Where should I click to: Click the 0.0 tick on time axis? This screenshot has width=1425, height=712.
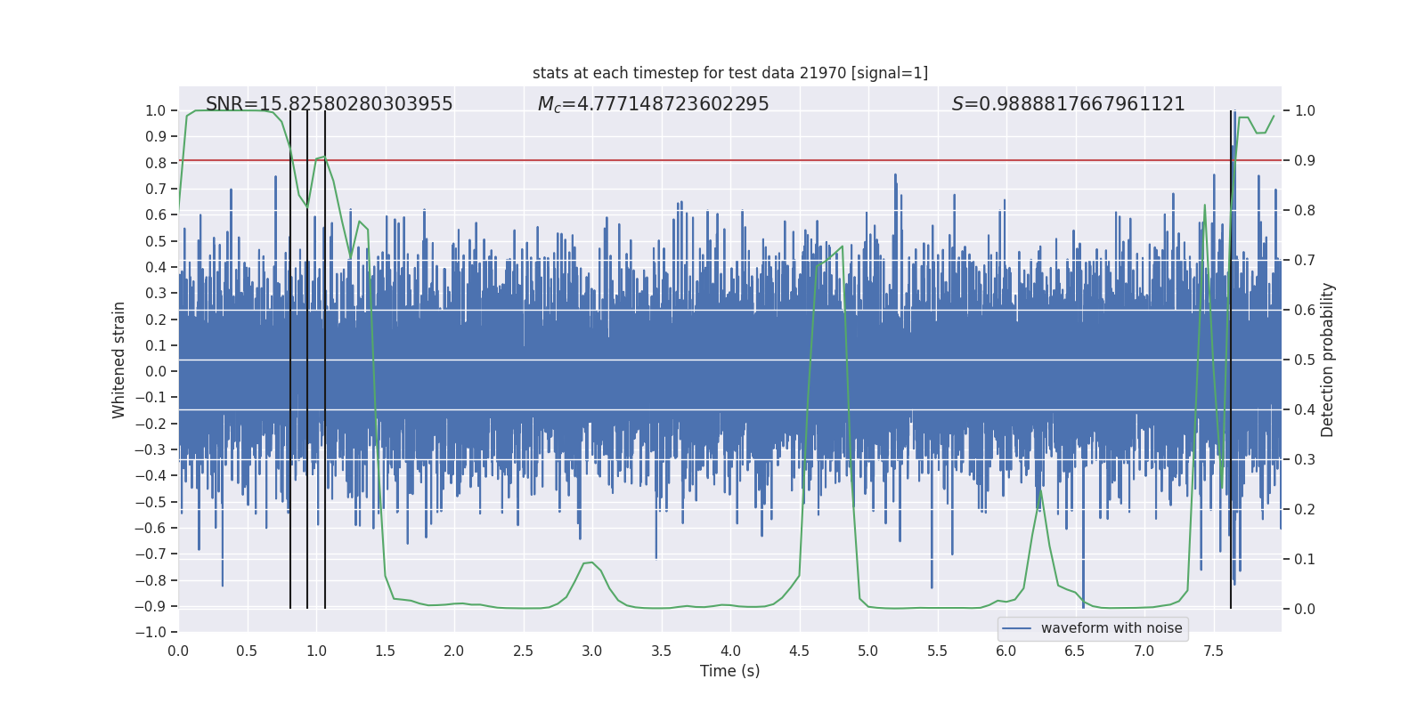[178, 651]
